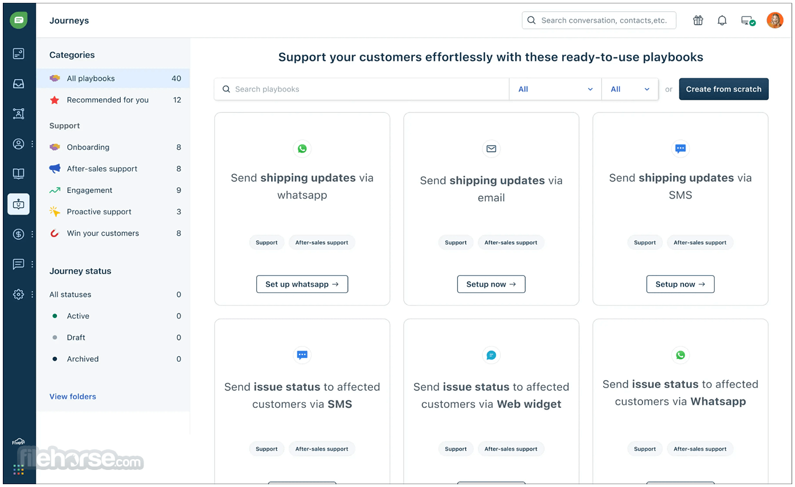
Task: Click SMS bubble icon on issue status card
Action: coord(302,355)
